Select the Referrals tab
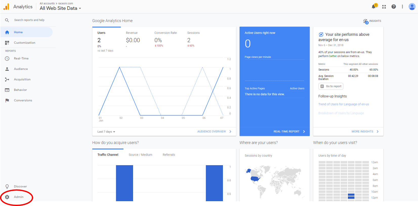This screenshot has width=418, height=206. [169, 155]
